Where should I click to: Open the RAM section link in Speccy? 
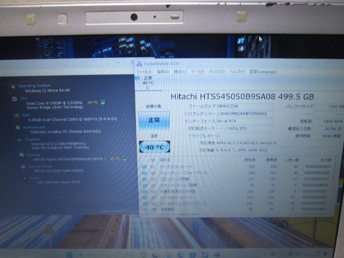26,115
